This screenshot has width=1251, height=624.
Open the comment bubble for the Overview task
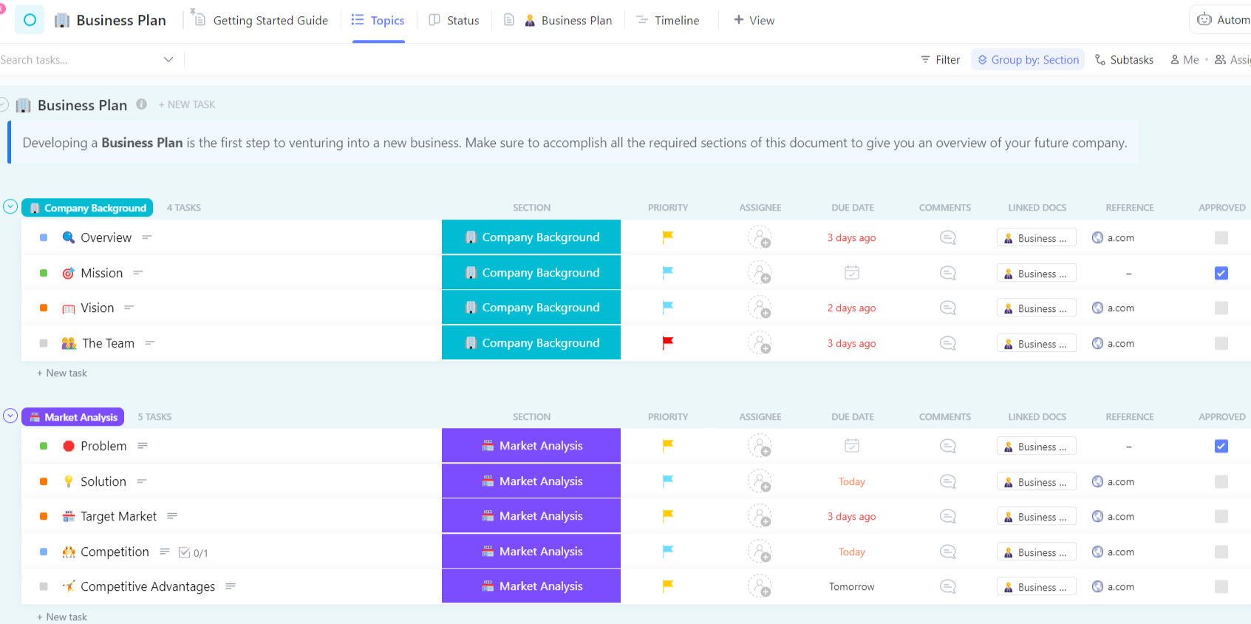(x=947, y=237)
